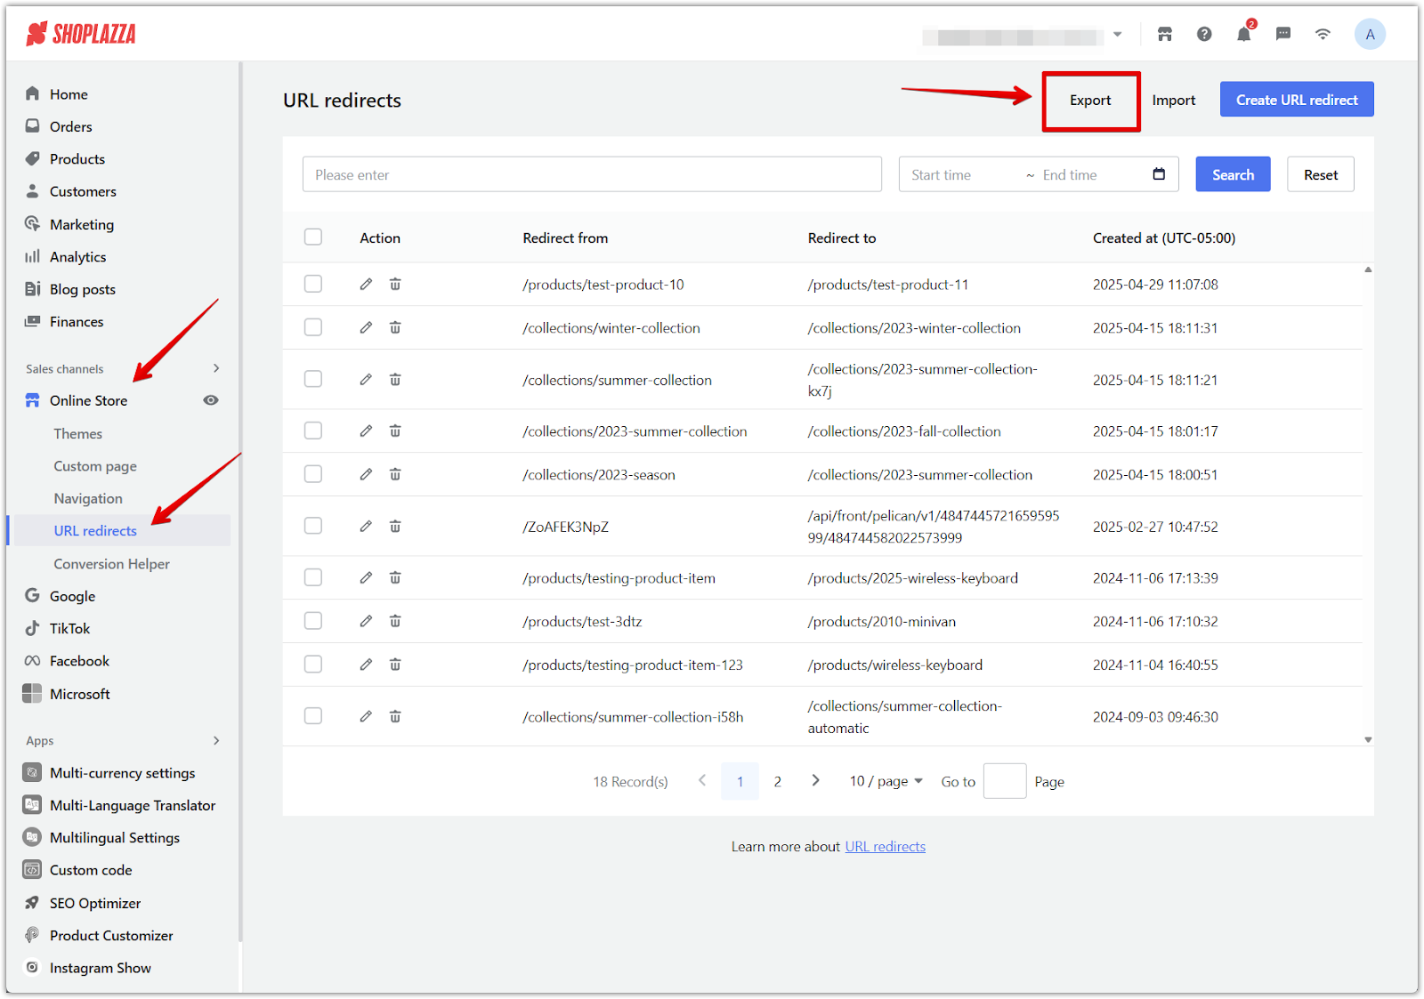Expand the Sales channels section chevron
The height and width of the screenshot is (999, 1424).
[216, 368]
